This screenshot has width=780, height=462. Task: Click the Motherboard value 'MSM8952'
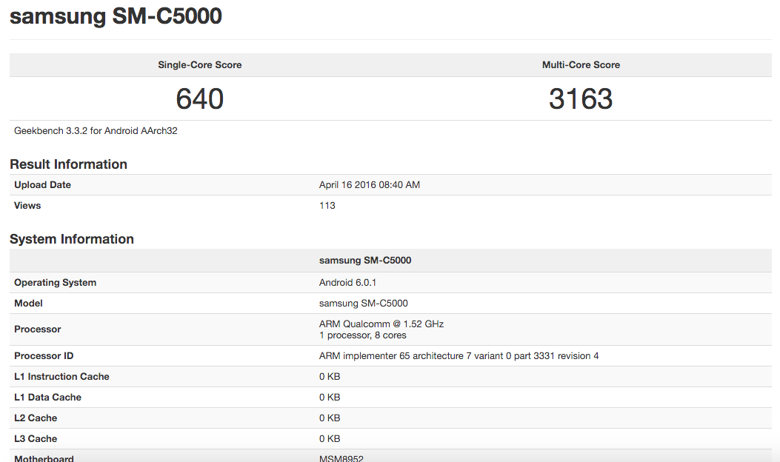341,458
